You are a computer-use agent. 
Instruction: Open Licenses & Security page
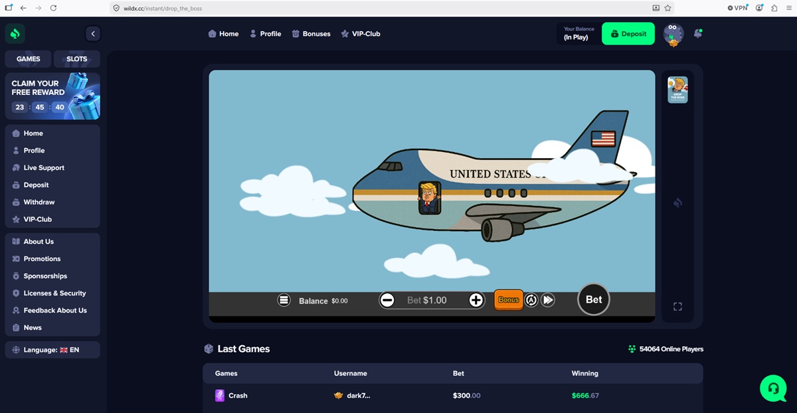click(x=52, y=293)
